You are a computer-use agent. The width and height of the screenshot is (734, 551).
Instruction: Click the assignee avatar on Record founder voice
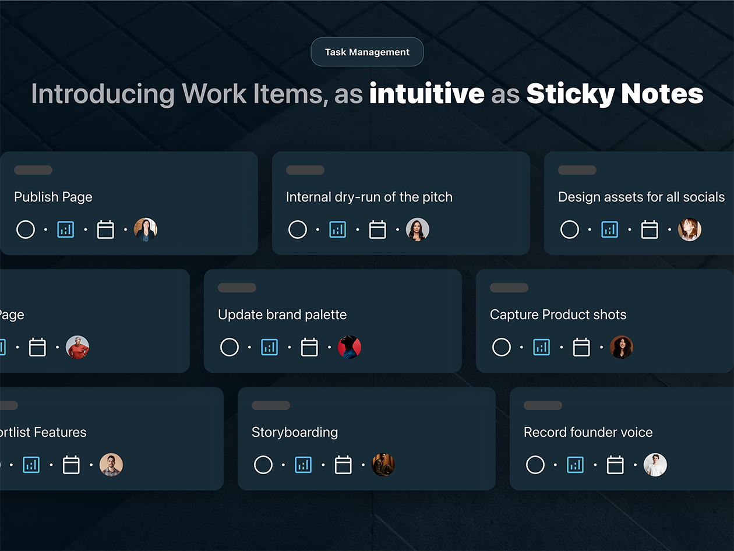click(x=655, y=465)
